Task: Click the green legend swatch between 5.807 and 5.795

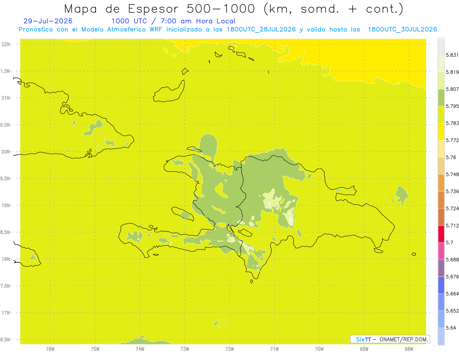Action: click(x=441, y=97)
